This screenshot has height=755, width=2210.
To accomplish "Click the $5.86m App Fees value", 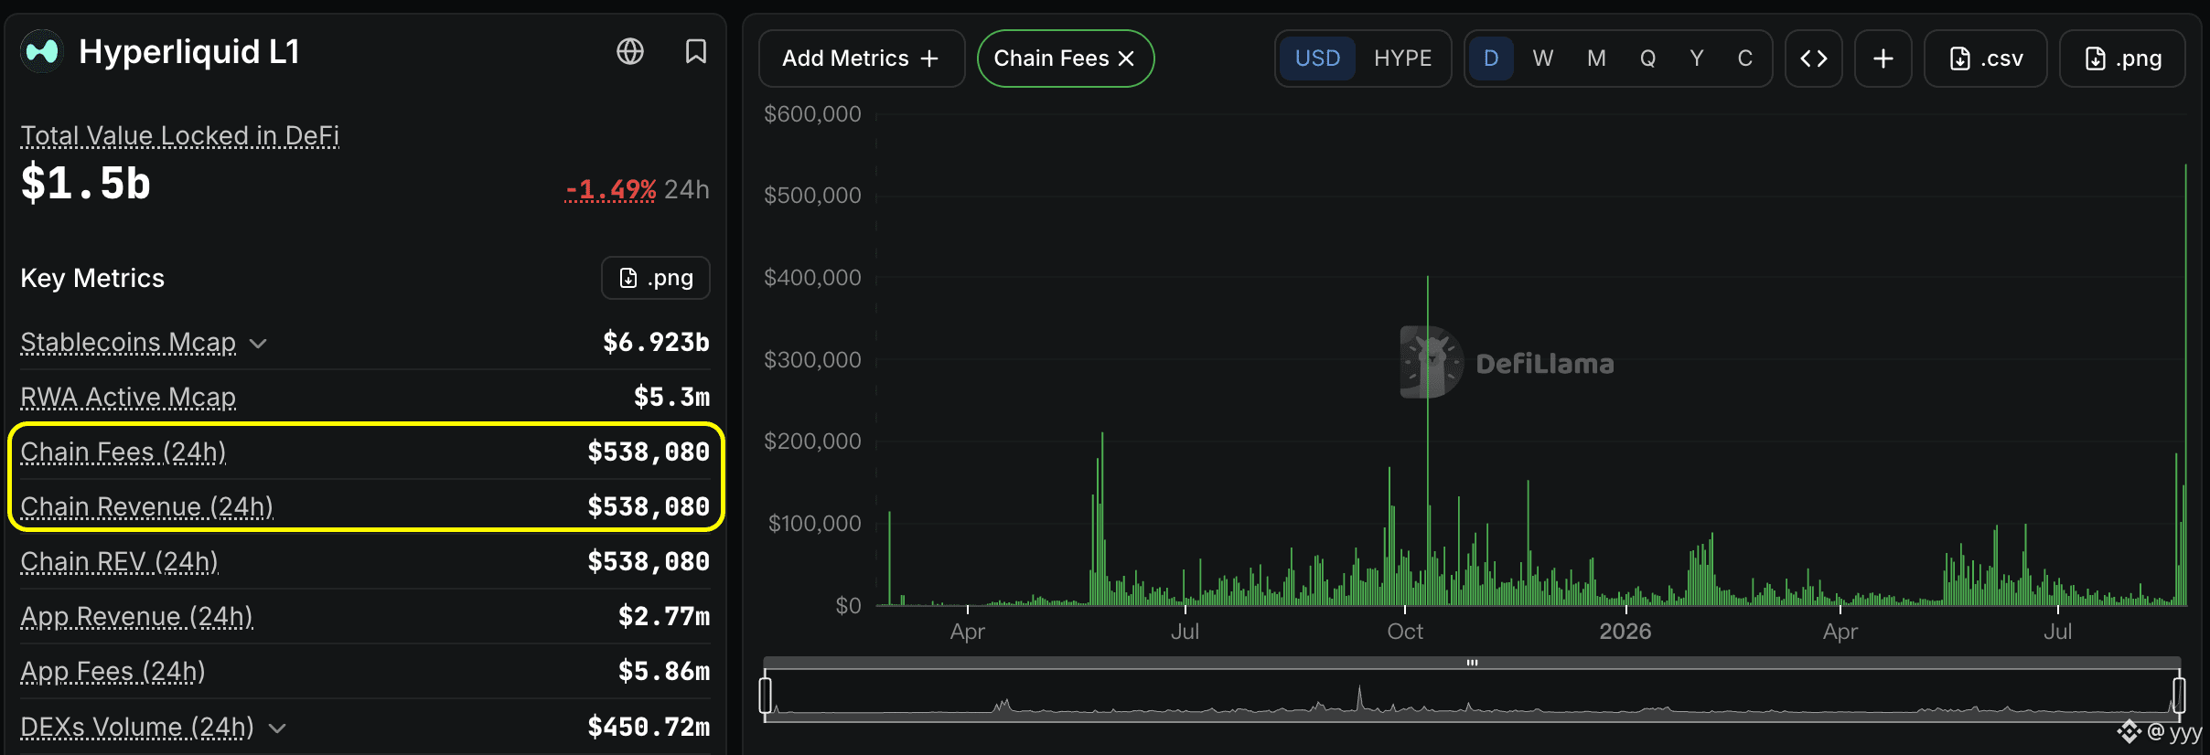I will click(x=664, y=671).
